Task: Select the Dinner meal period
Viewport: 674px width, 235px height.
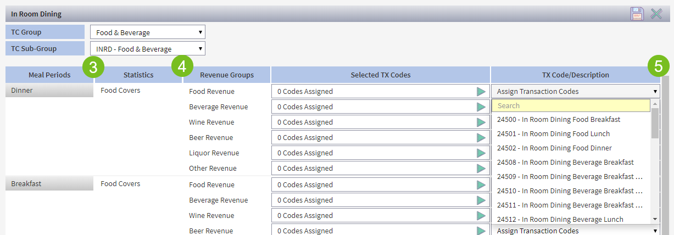Action: [49, 91]
